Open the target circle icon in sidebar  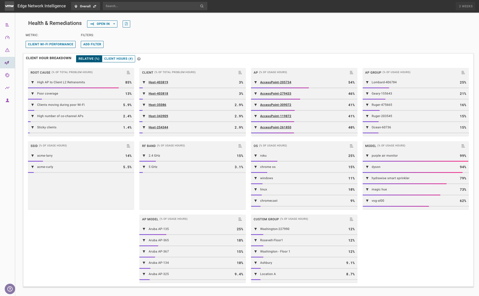pyautogui.click(x=7, y=75)
